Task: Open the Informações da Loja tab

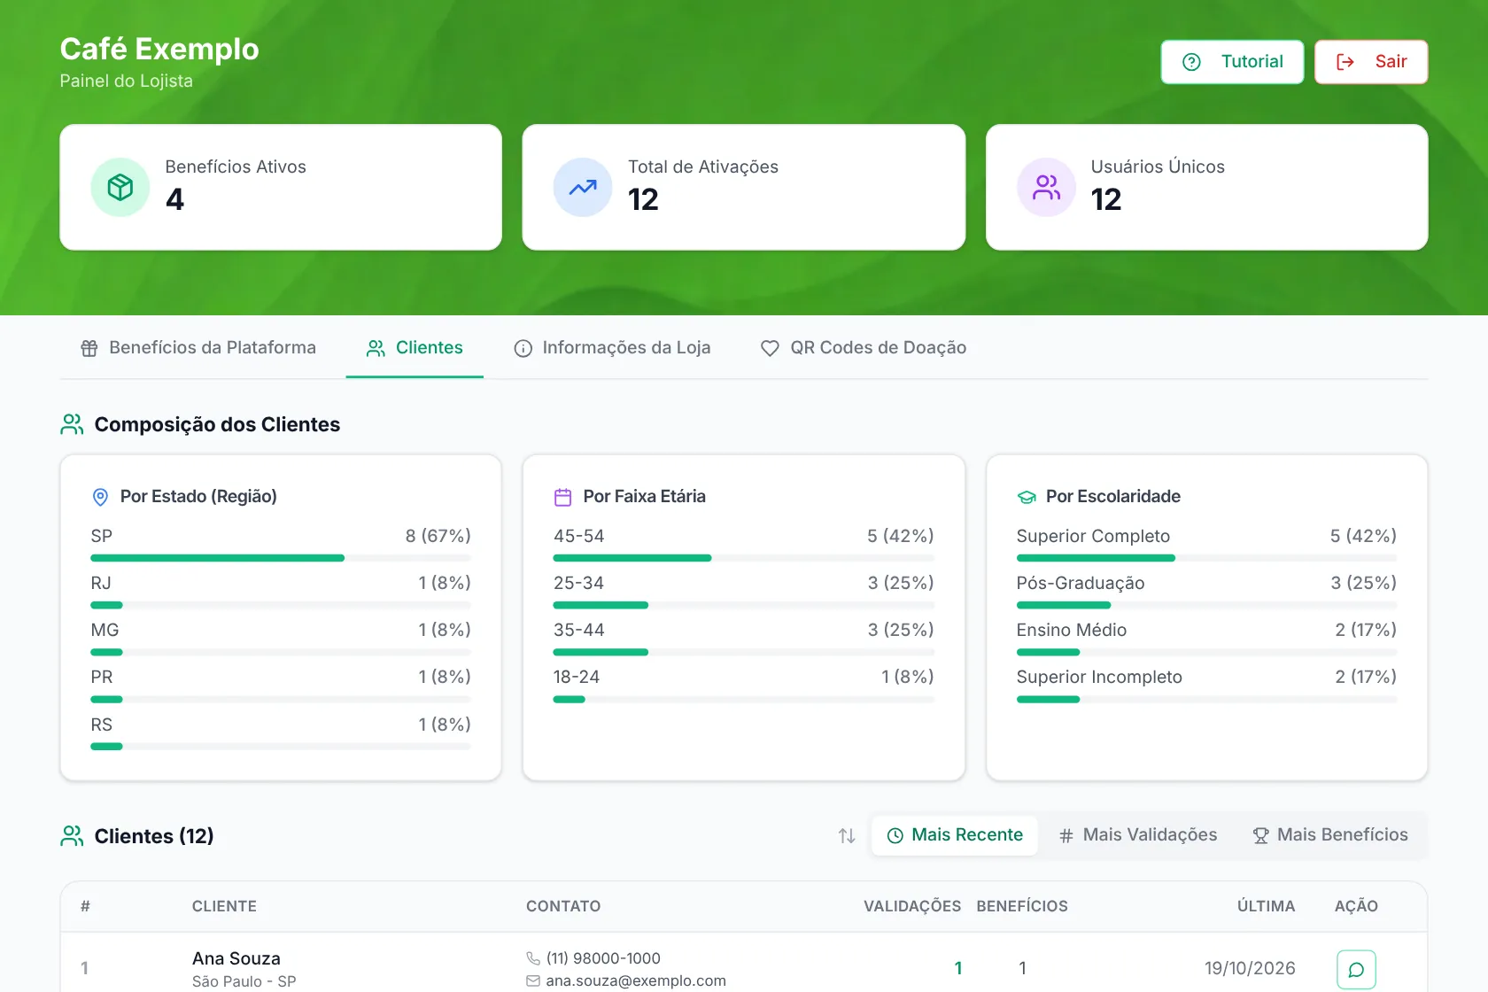Action: (x=612, y=348)
